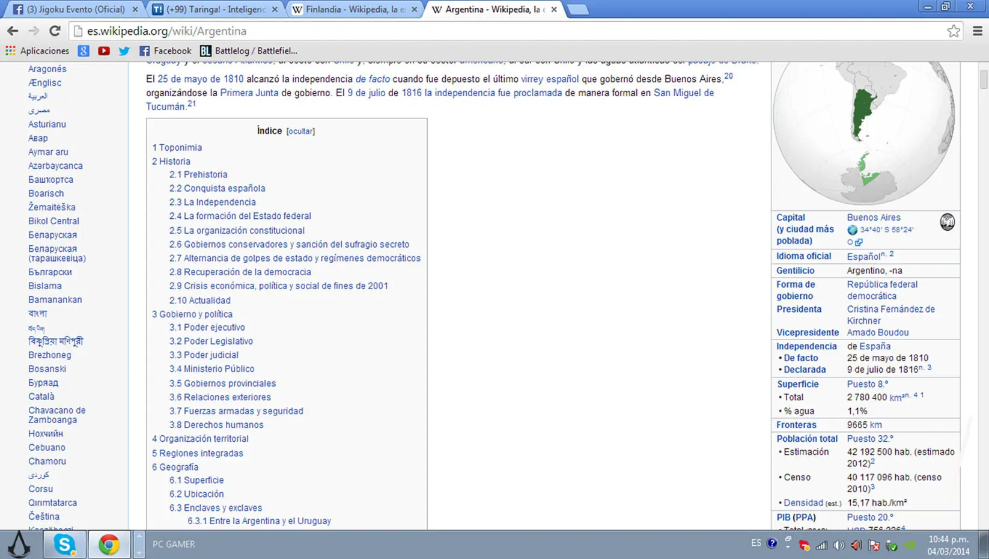Open the 2.3 La Independencia index entry

212,202
